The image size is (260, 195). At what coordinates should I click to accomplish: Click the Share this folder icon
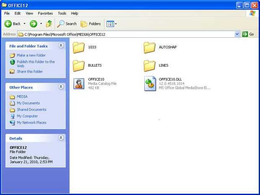click(x=12, y=72)
